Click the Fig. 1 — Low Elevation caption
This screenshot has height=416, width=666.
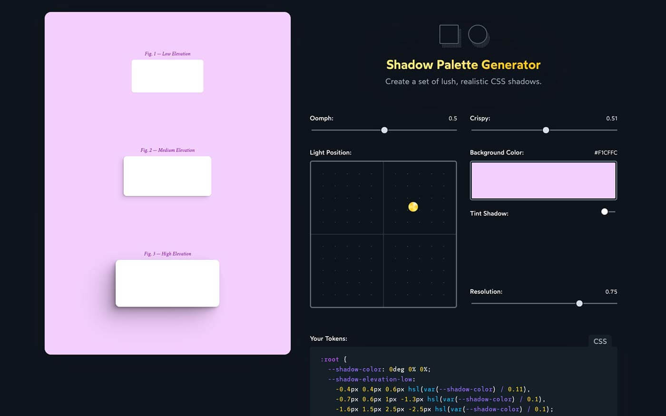(167, 54)
